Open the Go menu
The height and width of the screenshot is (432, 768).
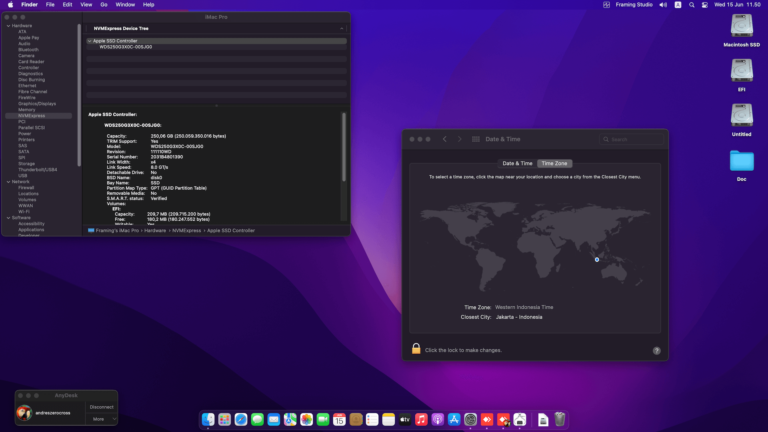coord(104,5)
